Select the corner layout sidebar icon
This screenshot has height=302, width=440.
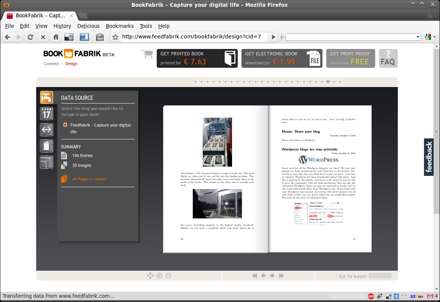pyautogui.click(x=46, y=162)
